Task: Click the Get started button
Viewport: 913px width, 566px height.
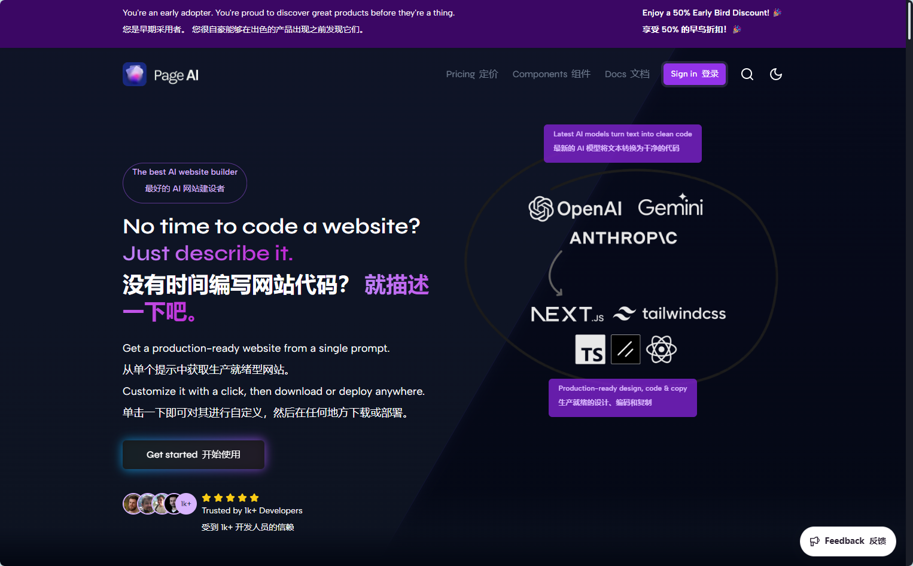Action: pyautogui.click(x=193, y=455)
